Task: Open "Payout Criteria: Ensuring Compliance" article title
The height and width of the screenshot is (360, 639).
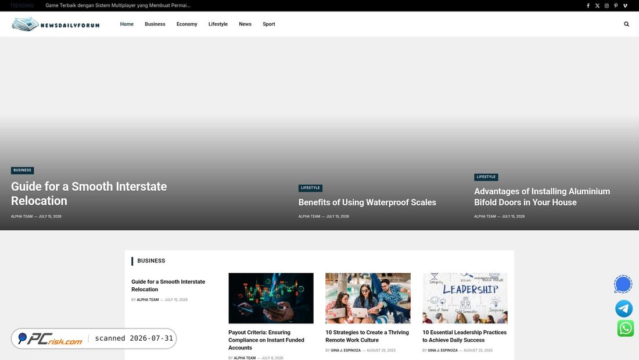Action: (x=267, y=340)
